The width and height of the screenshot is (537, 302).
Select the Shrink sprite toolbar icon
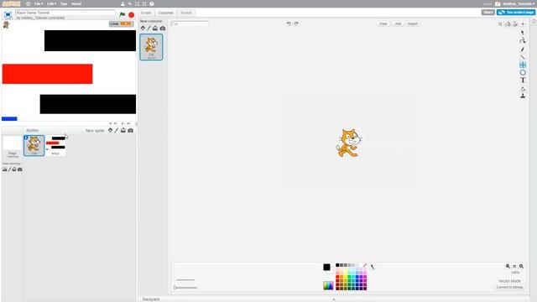tap(144, 3)
